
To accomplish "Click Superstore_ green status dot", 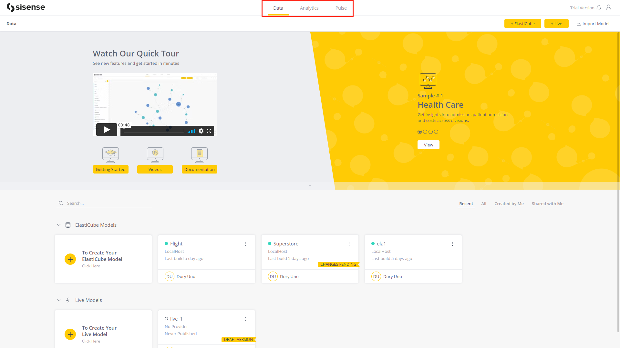I will point(270,244).
